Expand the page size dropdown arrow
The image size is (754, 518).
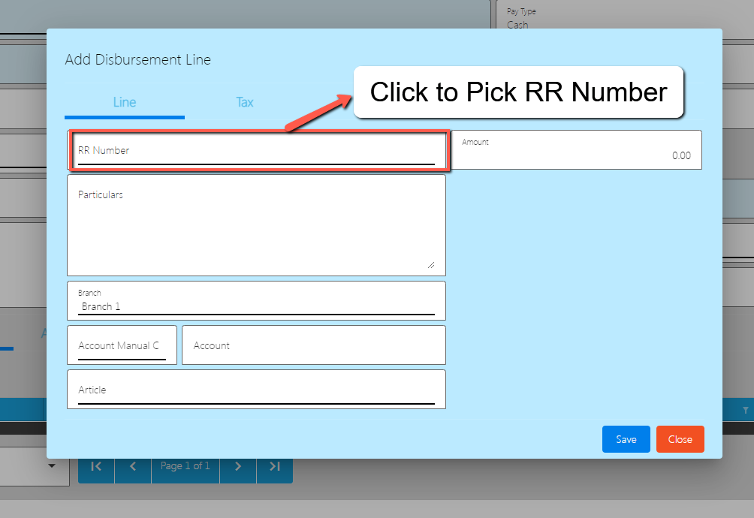(x=52, y=466)
